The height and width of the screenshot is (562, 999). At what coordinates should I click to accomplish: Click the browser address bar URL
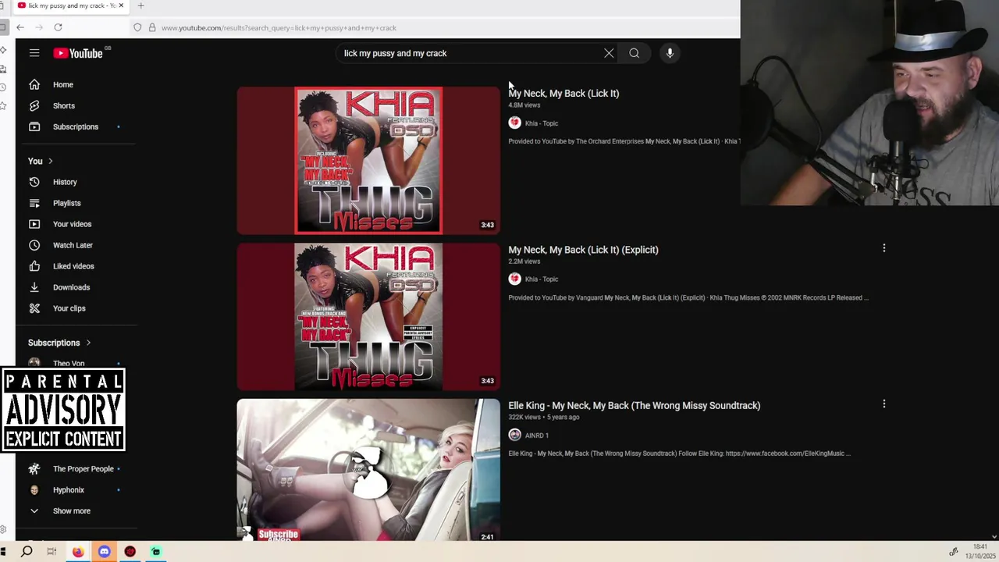(279, 28)
